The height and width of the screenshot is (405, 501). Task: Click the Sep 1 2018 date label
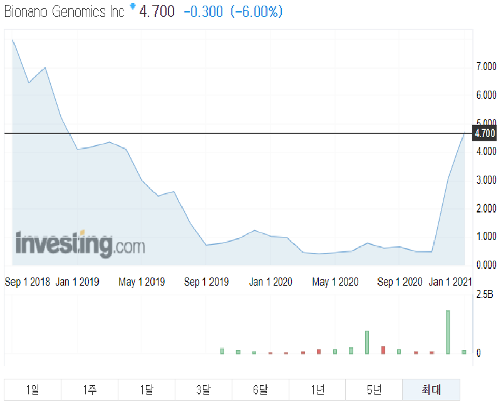tap(28, 282)
